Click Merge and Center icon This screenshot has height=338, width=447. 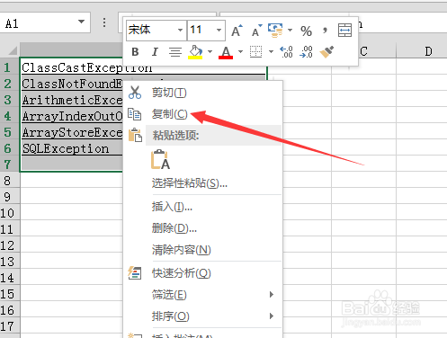344,31
